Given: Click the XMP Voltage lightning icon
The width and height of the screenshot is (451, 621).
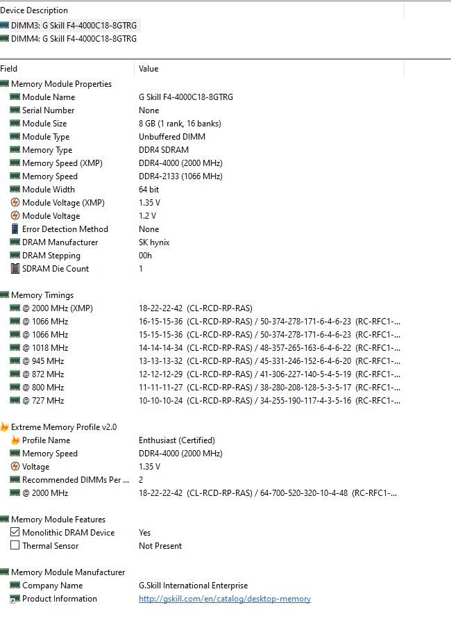Looking at the screenshot, I should tap(15, 467).
